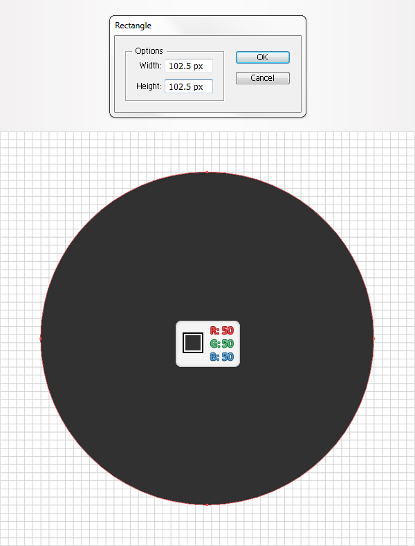
Task: Click the green 'G: 50' value label
Action: tap(221, 343)
